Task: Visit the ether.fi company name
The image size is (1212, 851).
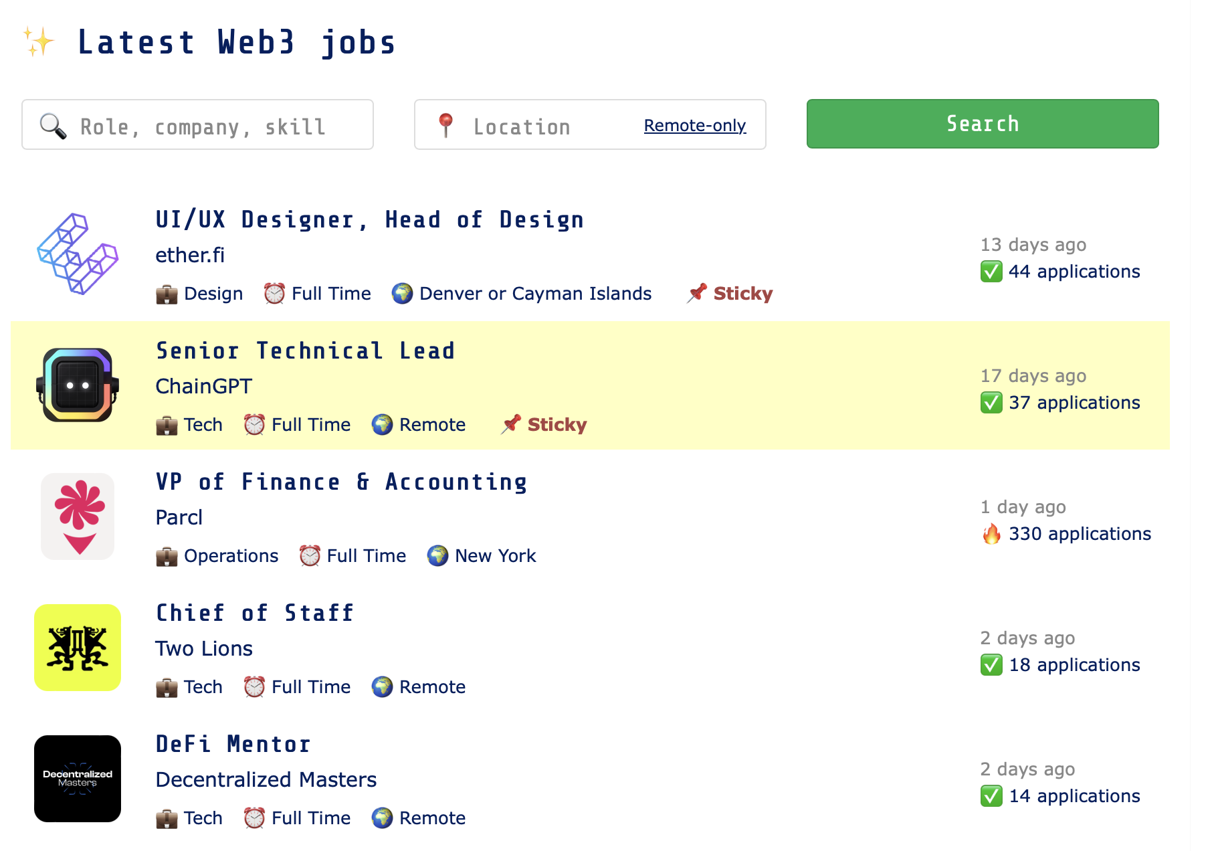Action: click(x=190, y=255)
